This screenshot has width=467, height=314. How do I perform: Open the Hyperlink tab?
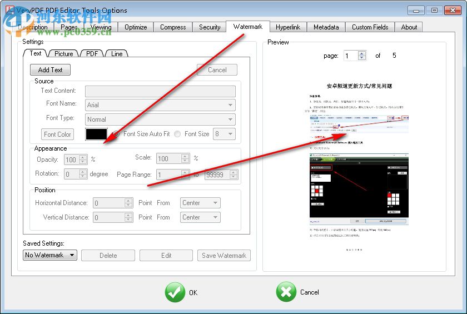(x=288, y=27)
